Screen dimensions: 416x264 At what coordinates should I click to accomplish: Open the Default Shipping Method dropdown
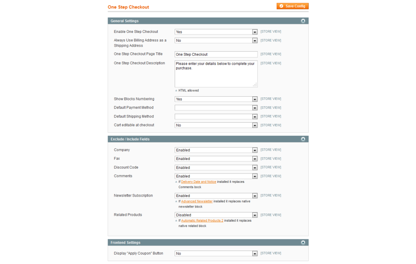point(216,117)
